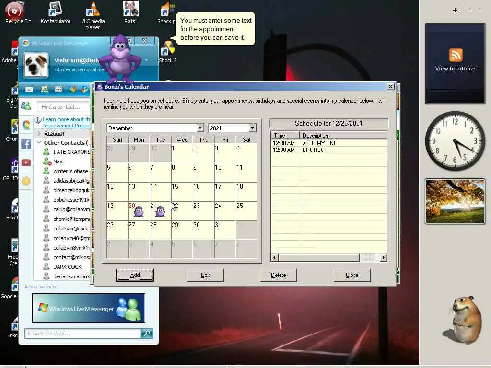Select contact 'bobchesse491@' in Messenger
Screen dimensions: 491x368
[72, 200]
